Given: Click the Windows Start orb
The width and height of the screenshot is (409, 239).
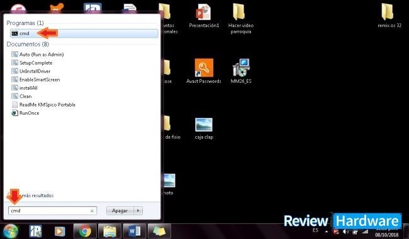Looking at the screenshot, I should coord(11,231).
